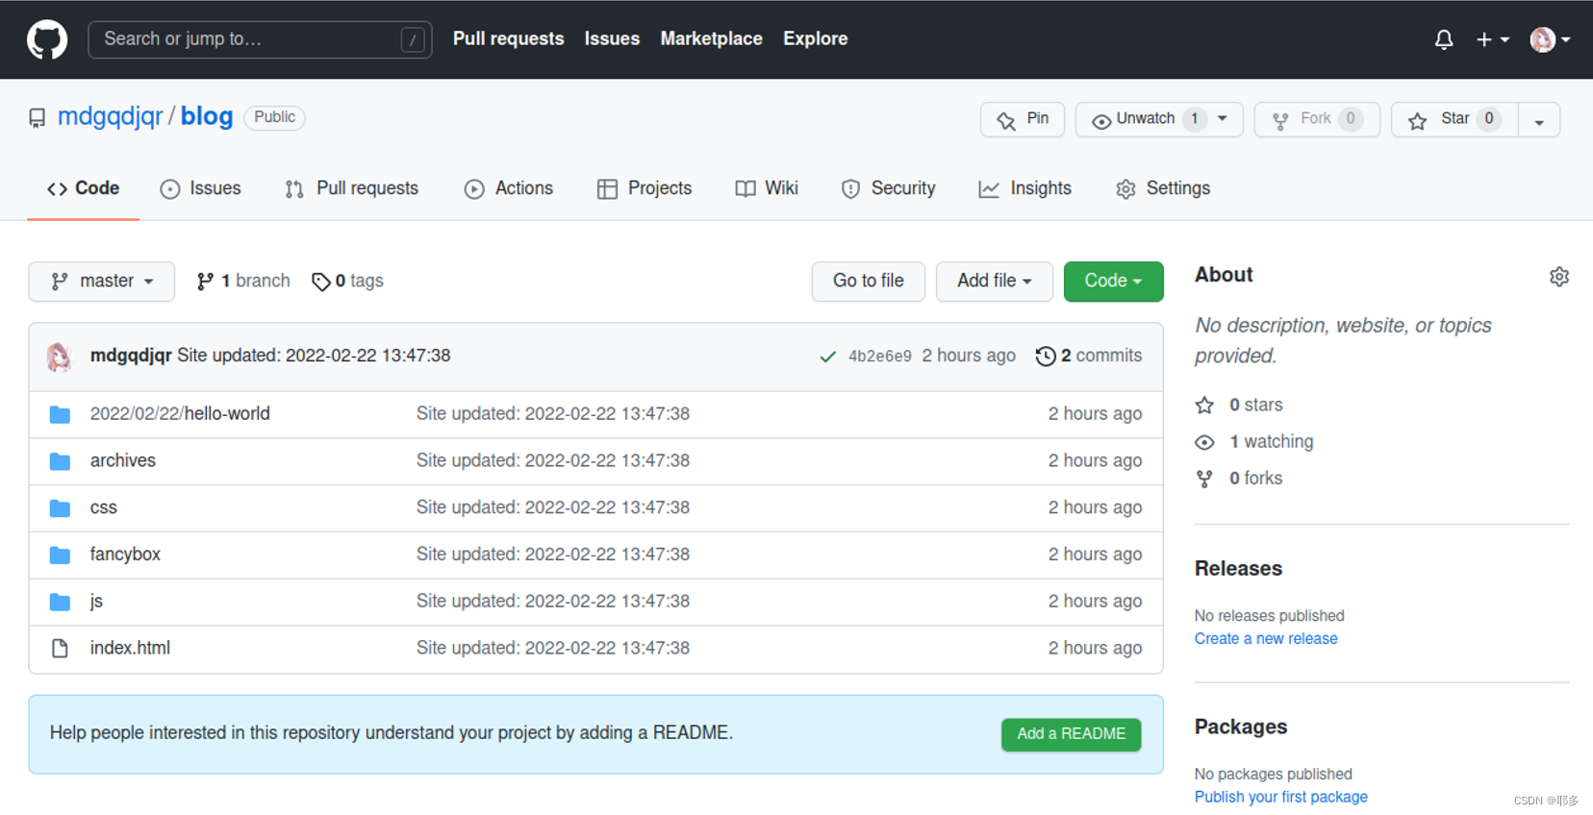The height and width of the screenshot is (815, 1593).
Task: Open the css folder
Action: coord(104,507)
